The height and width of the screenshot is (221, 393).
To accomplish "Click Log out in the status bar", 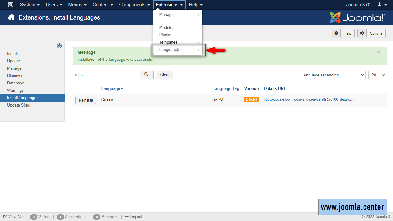I will click(133, 217).
